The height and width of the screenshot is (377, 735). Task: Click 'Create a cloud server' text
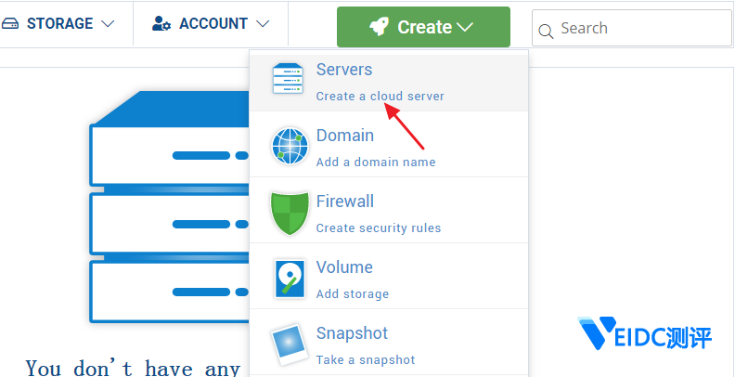tap(380, 97)
